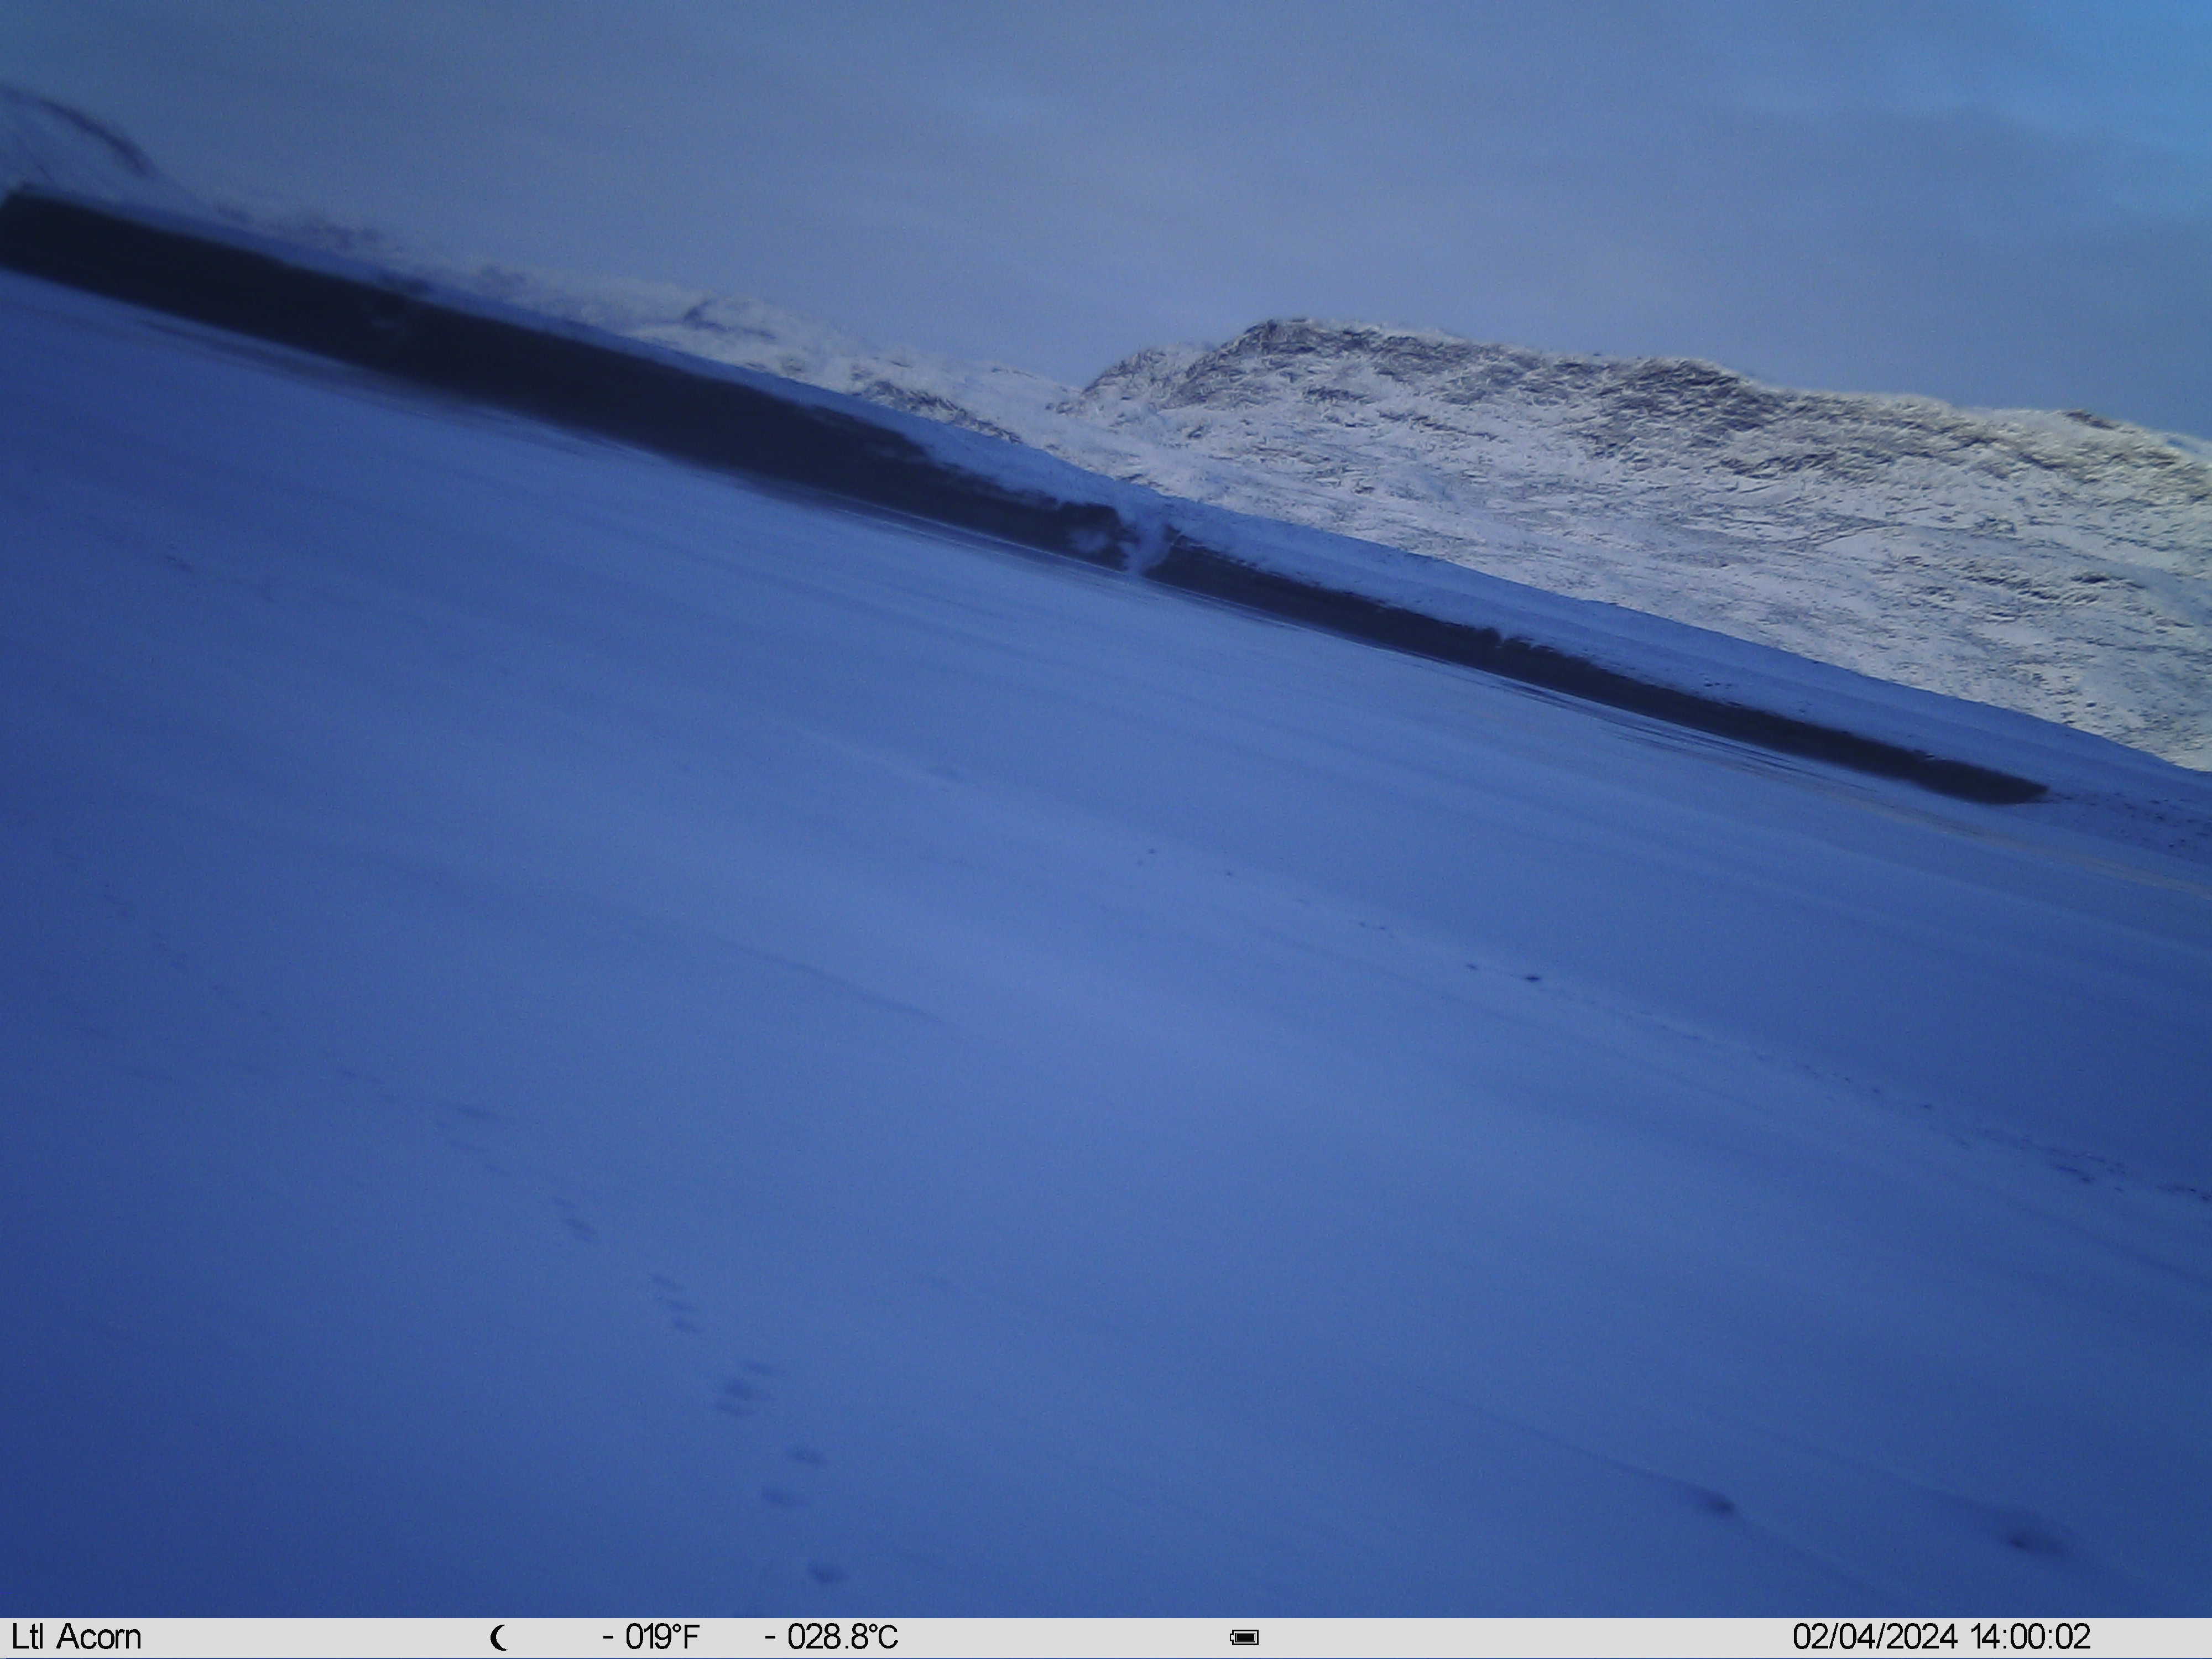
Task: Select the 14:00:02 time stamp
Action: coord(2030,1637)
